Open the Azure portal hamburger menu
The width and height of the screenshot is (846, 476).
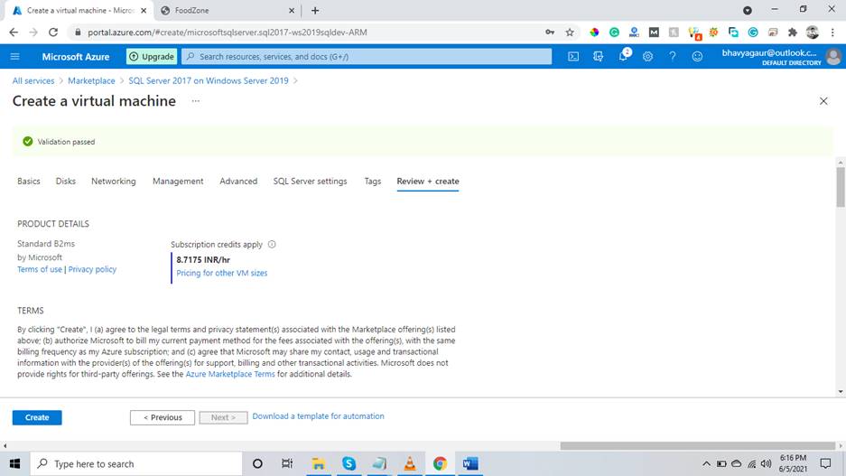coord(15,56)
